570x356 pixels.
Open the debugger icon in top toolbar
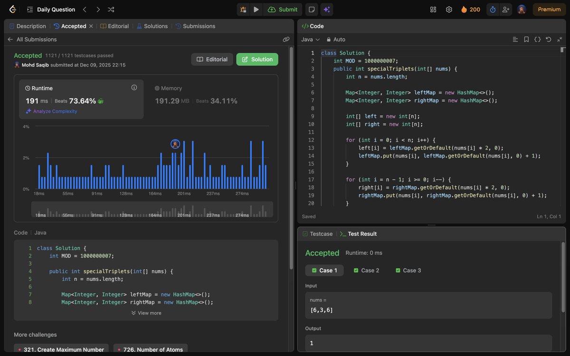(x=243, y=9)
